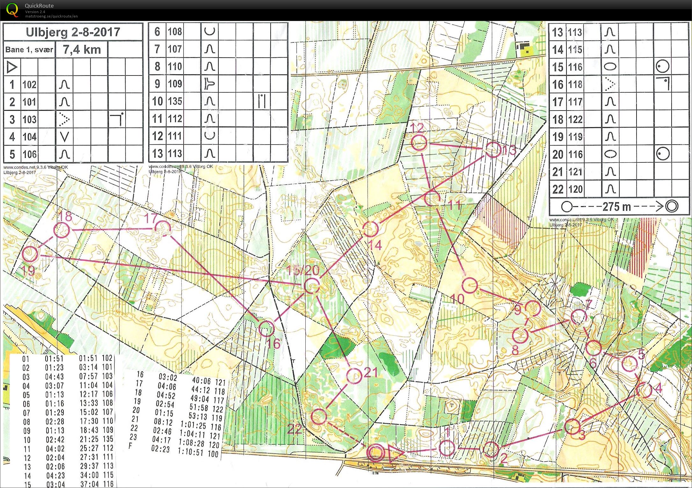The image size is (692, 488).
Task: Click control code 122 in description table
Action: click(575, 119)
